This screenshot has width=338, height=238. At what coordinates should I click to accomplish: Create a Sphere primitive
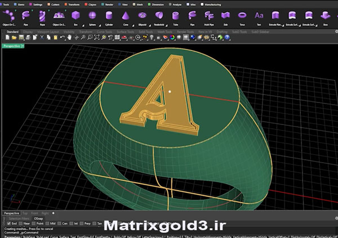(92, 17)
